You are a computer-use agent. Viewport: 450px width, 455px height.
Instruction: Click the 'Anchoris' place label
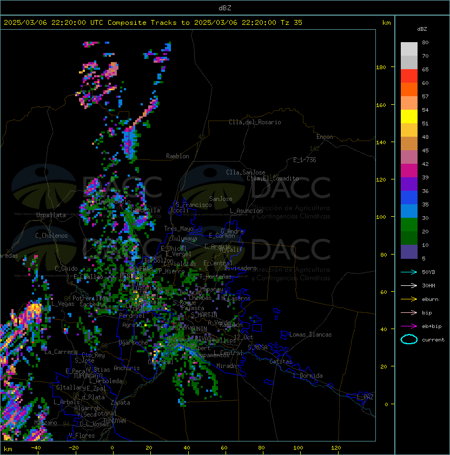coord(127,368)
